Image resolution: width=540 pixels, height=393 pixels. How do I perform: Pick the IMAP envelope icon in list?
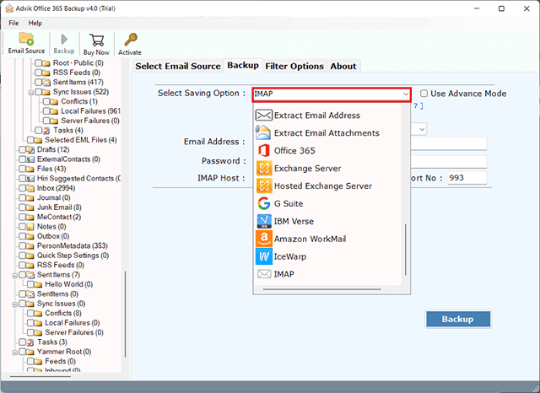(x=264, y=274)
